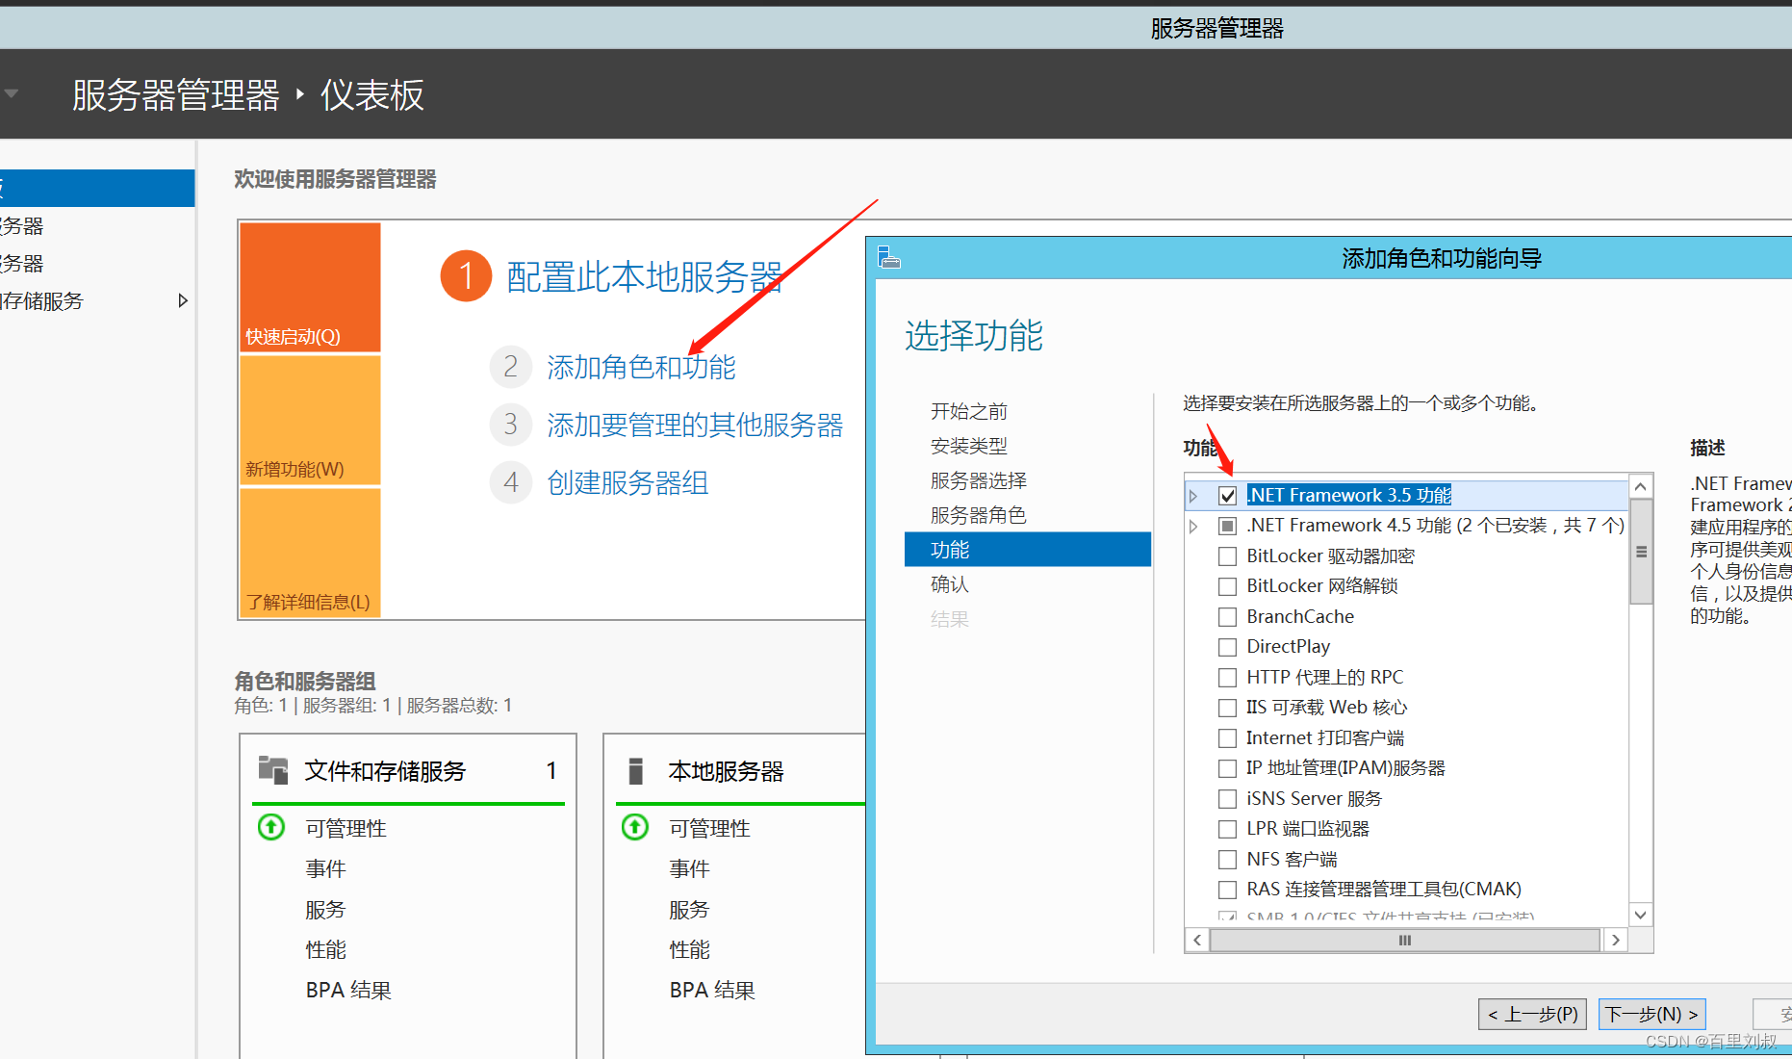1792x1059 pixels.
Task: Go to 安装类型 wizard step
Action: [x=969, y=446]
